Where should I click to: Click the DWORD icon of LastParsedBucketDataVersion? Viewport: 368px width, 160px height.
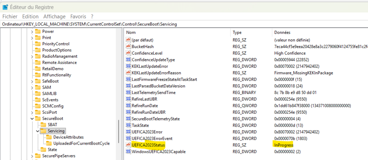pyautogui.click(x=128, y=86)
